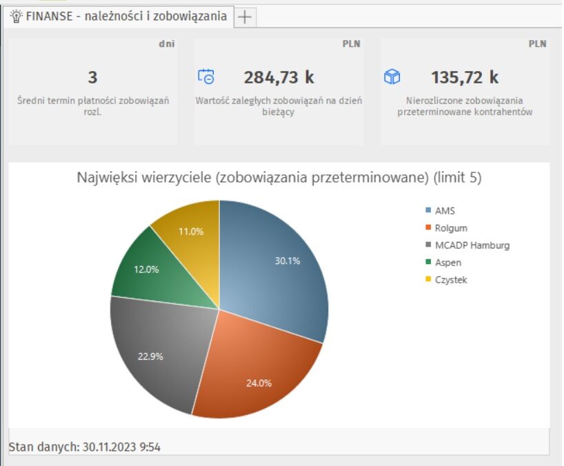Select the average payment term value 3
Image resolution: width=564 pixels, height=466 pixels.
(x=92, y=77)
